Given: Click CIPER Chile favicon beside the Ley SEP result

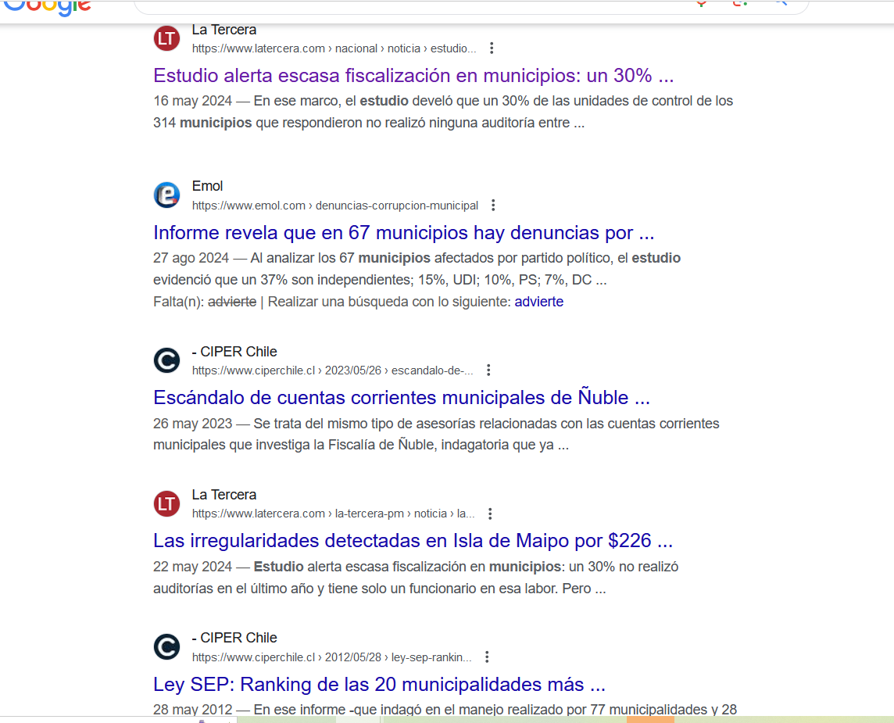Looking at the screenshot, I should 167,646.
